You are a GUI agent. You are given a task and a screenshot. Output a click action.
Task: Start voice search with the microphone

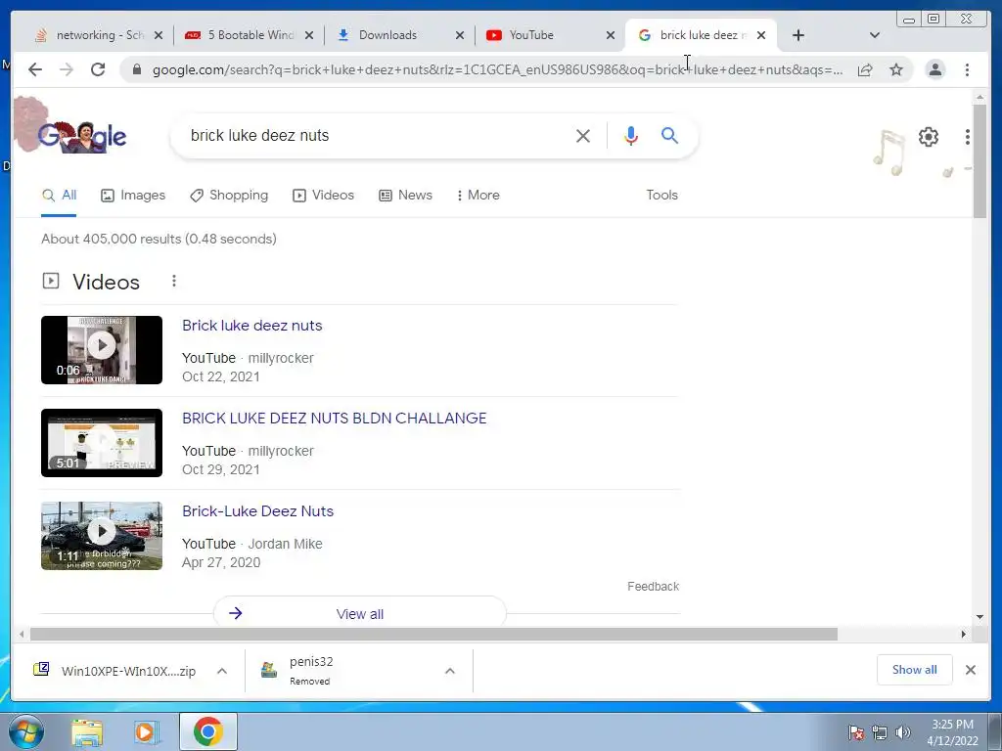tap(631, 135)
